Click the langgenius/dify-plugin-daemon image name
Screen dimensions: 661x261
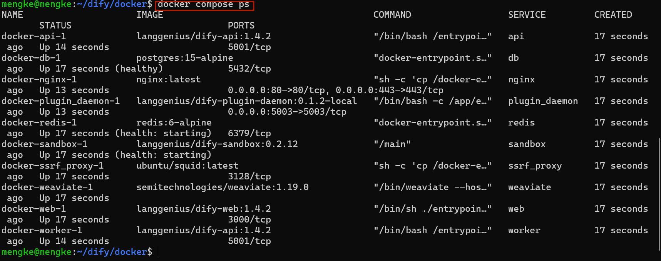(x=246, y=101)
